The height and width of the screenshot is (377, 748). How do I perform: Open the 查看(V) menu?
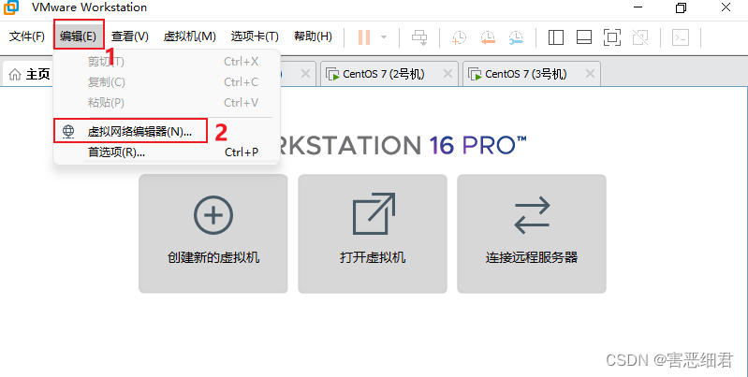click(x=130, y=36)
